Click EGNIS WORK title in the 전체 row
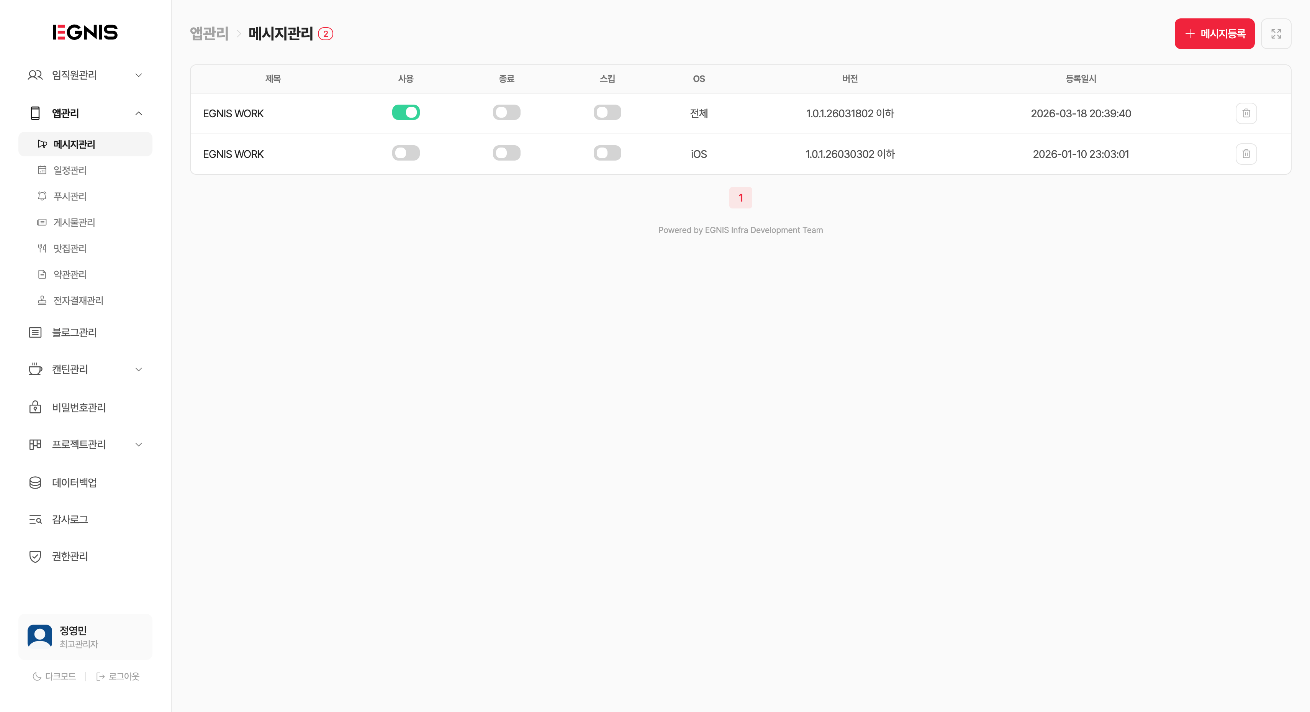1310x712 pixels. 233,113
